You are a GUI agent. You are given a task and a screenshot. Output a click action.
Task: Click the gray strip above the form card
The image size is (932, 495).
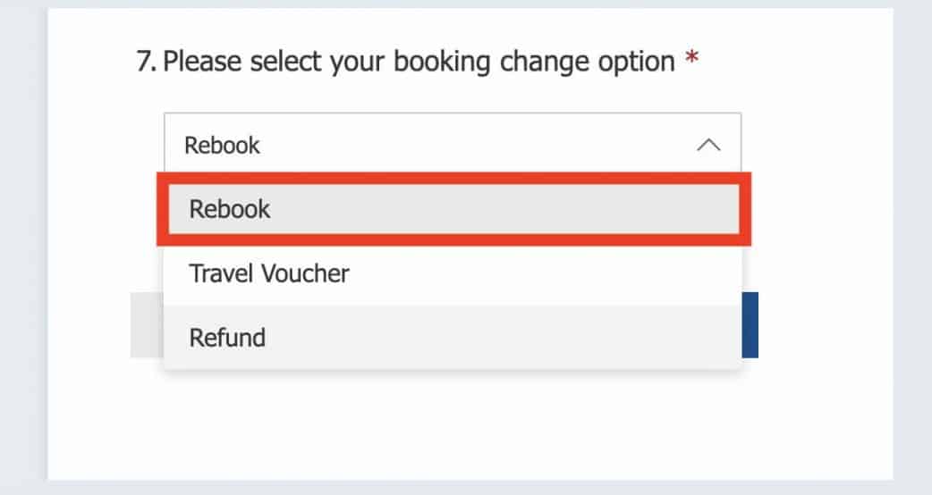click(465, 4)
